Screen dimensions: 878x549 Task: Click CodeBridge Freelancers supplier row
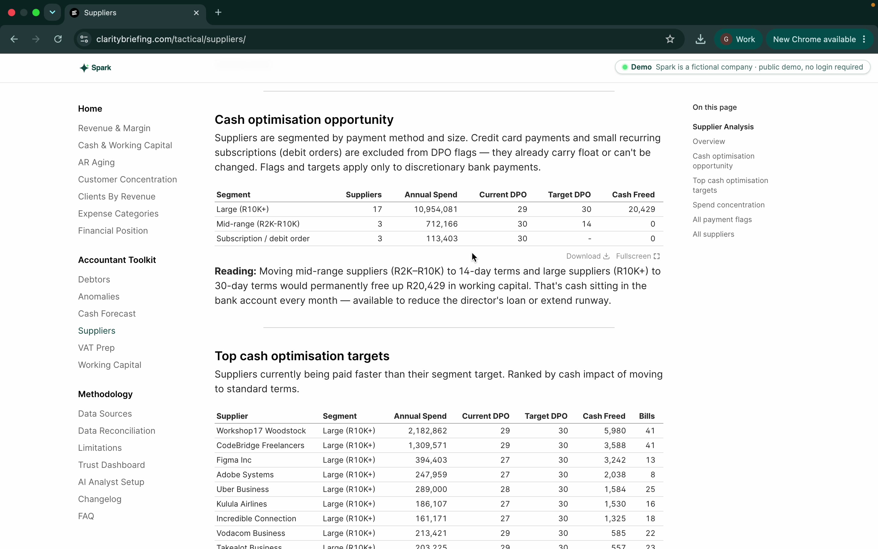click(439, 445)
